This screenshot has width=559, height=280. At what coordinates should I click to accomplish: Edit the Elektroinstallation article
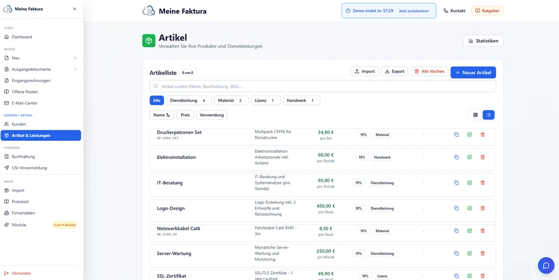(469, 157)
